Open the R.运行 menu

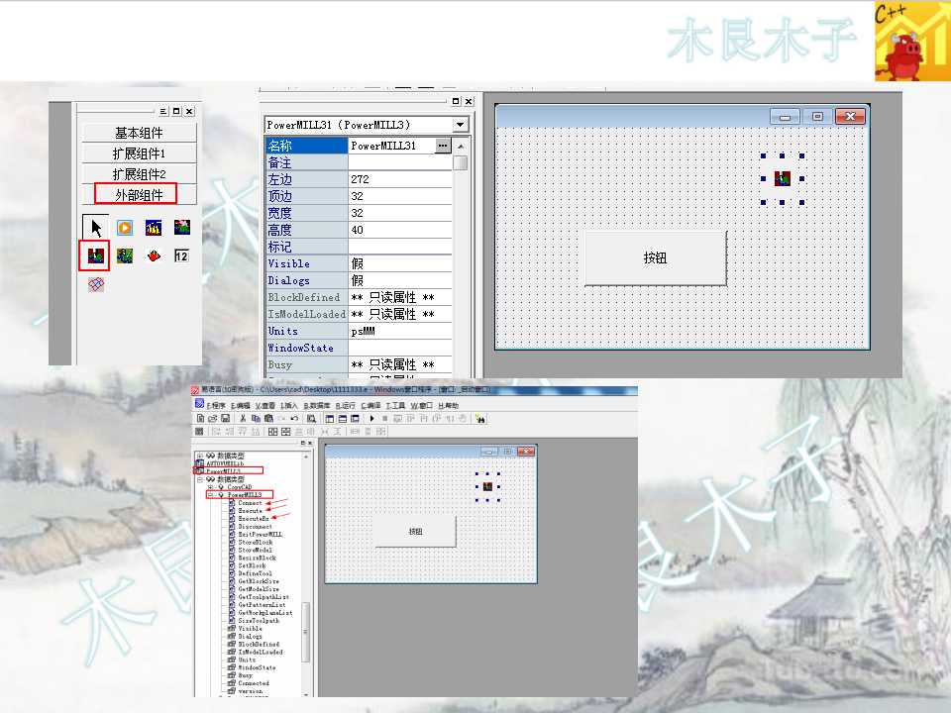345,405
